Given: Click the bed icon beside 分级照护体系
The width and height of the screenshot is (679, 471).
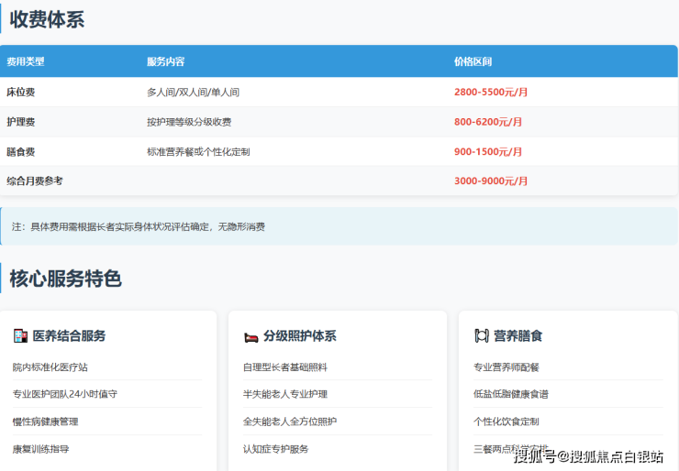Looking at the screenshot, I should [x=250, y=336].
